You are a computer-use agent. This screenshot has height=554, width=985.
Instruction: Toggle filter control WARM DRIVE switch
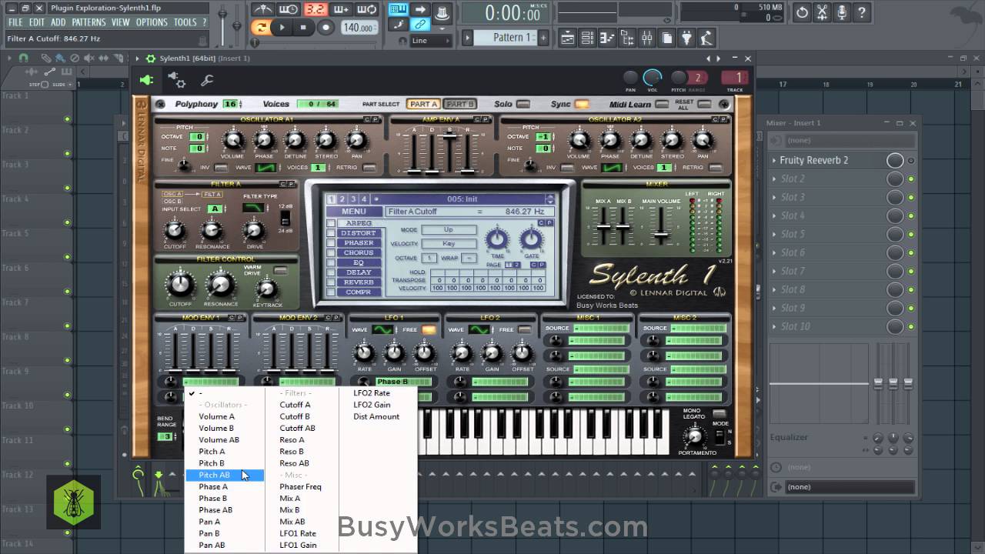[x=280, y=270]
